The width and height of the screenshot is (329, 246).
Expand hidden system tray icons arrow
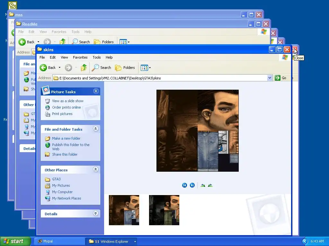pos(305,242)
